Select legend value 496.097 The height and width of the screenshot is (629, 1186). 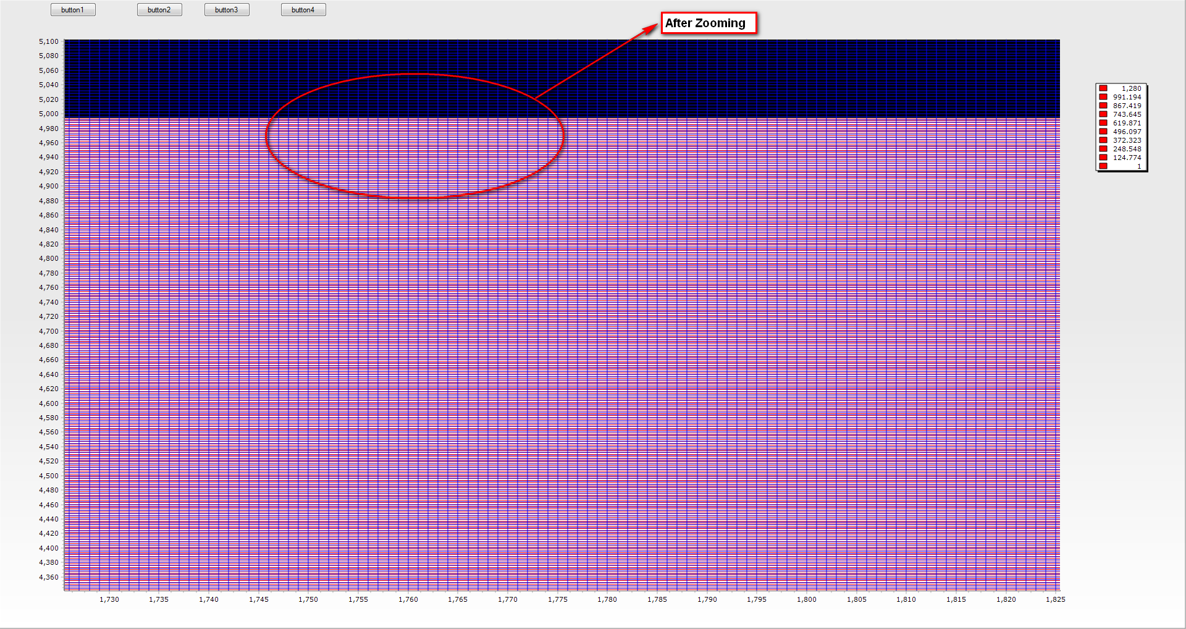(x=1127, y=132)
